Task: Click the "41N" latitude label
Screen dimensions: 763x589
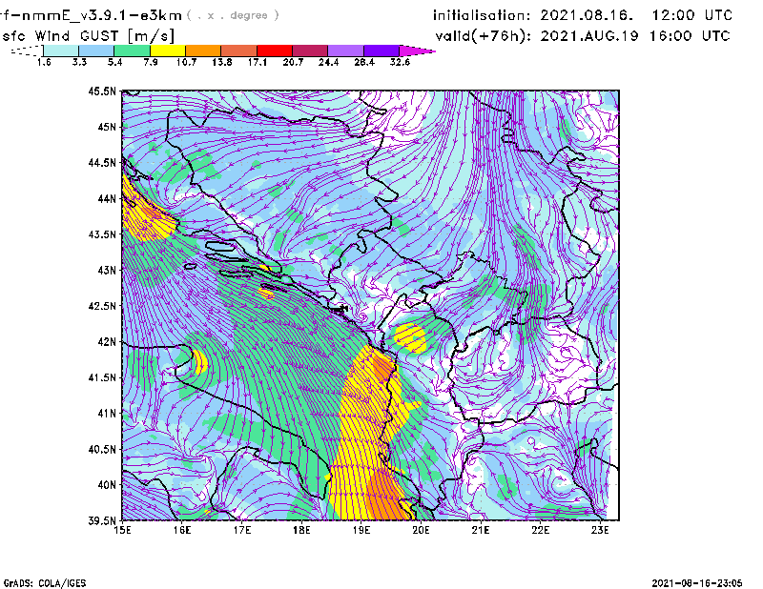Action: tap(107, 414)
